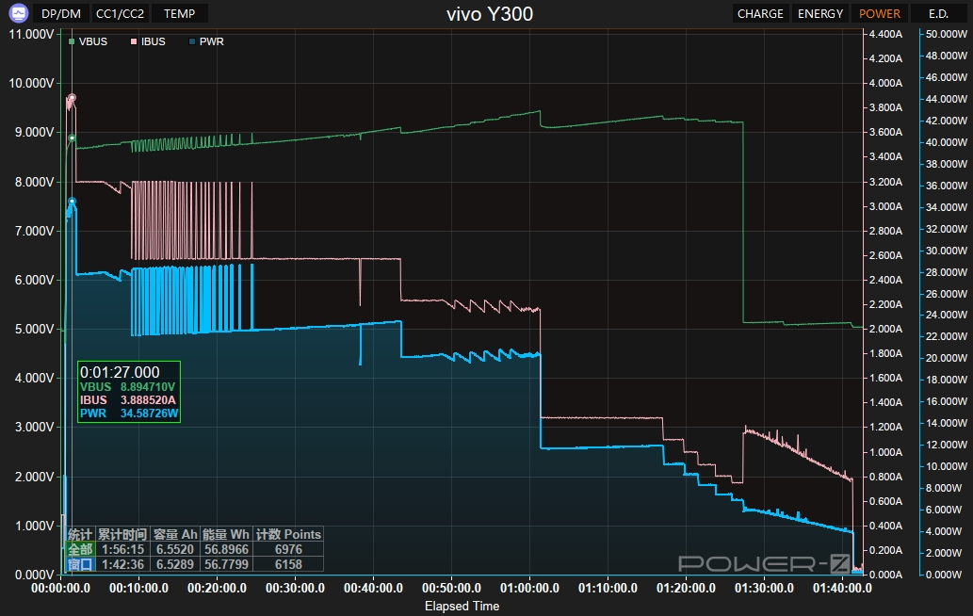Image resolution: width=973 pixels, height=616 pixels.
Task: Click the 4.400A current axis label
Action: (886, 34)
